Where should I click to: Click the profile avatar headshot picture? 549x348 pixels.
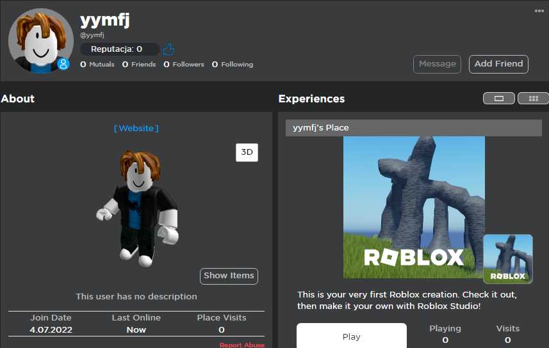pyautogui.click(x=41, y=40)
